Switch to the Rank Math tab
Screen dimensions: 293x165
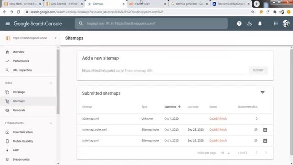pos(22,4)
